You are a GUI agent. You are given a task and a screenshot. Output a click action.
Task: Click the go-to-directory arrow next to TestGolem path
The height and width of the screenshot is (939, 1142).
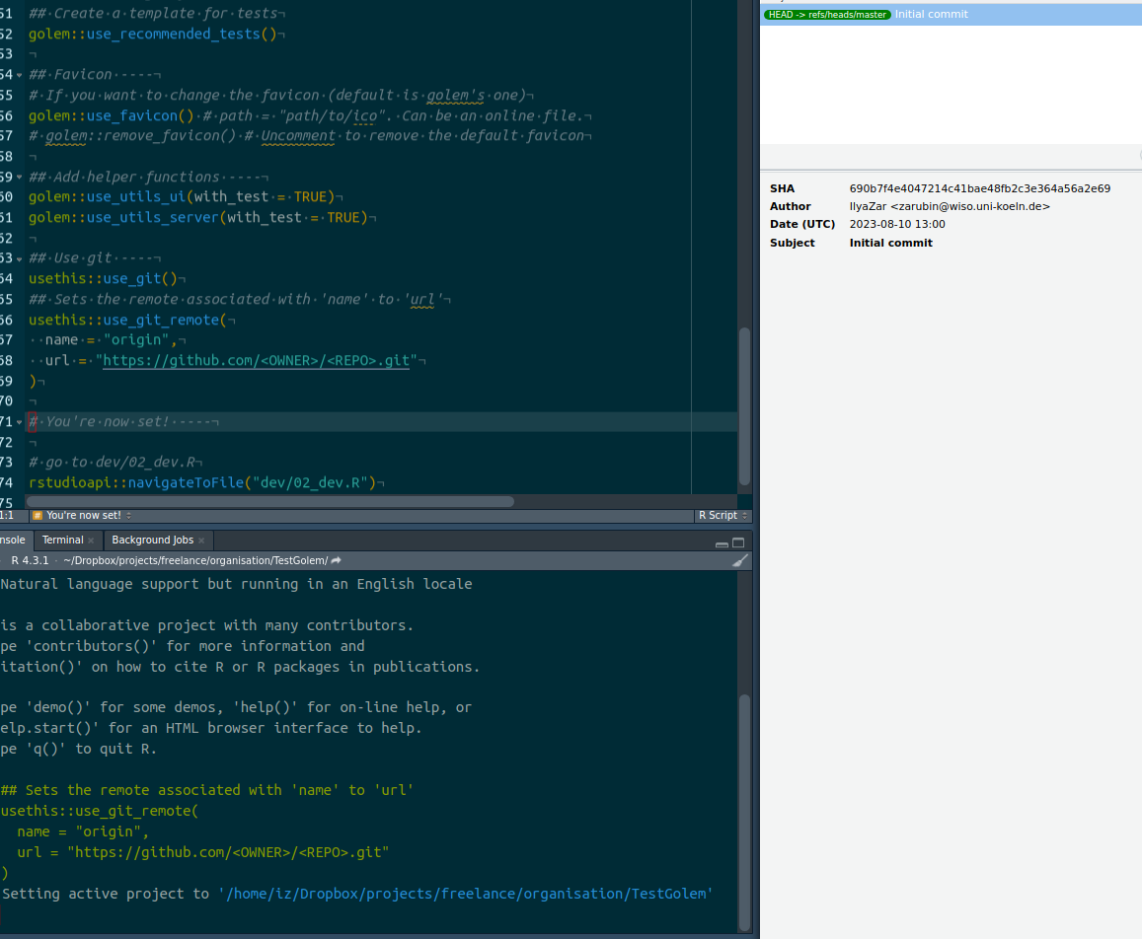(335, 559)
